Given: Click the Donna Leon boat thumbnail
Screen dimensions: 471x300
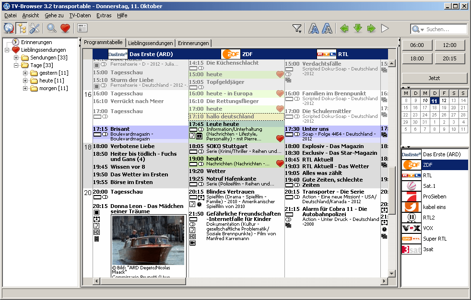Looking at the screenshot, I should point(148,241).
